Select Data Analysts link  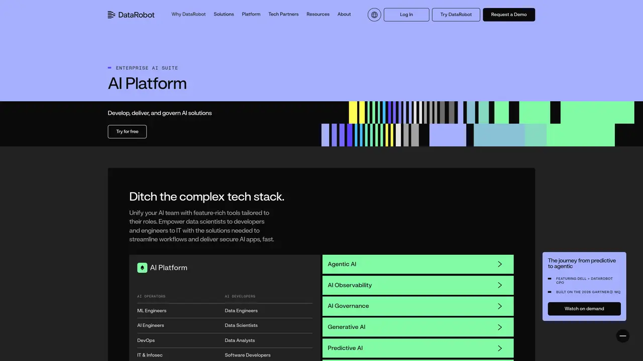240,340
